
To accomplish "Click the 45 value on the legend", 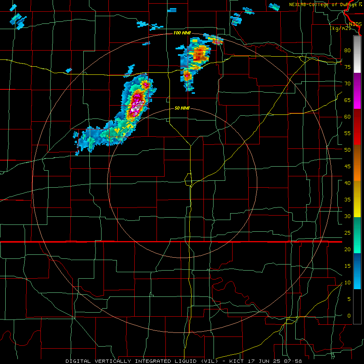I will (x=347, y=167).
